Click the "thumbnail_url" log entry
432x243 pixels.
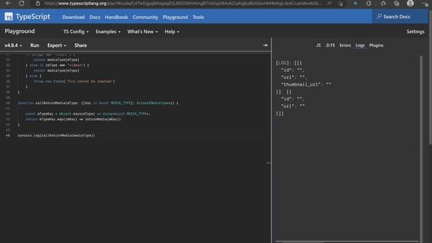pyautogui.click(x=306, y=84)
